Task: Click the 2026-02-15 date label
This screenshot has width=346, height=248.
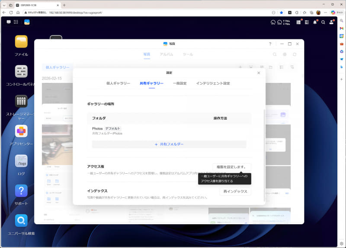Action: (x=52, y=78)
